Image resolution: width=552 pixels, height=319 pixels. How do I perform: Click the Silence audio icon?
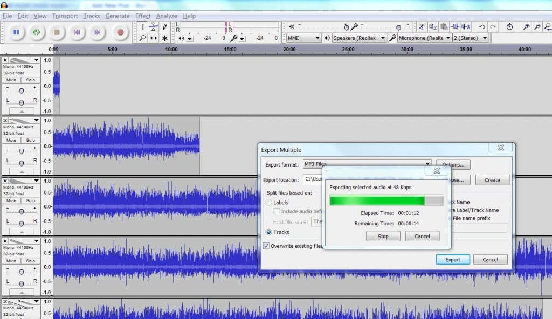(466, 26)
